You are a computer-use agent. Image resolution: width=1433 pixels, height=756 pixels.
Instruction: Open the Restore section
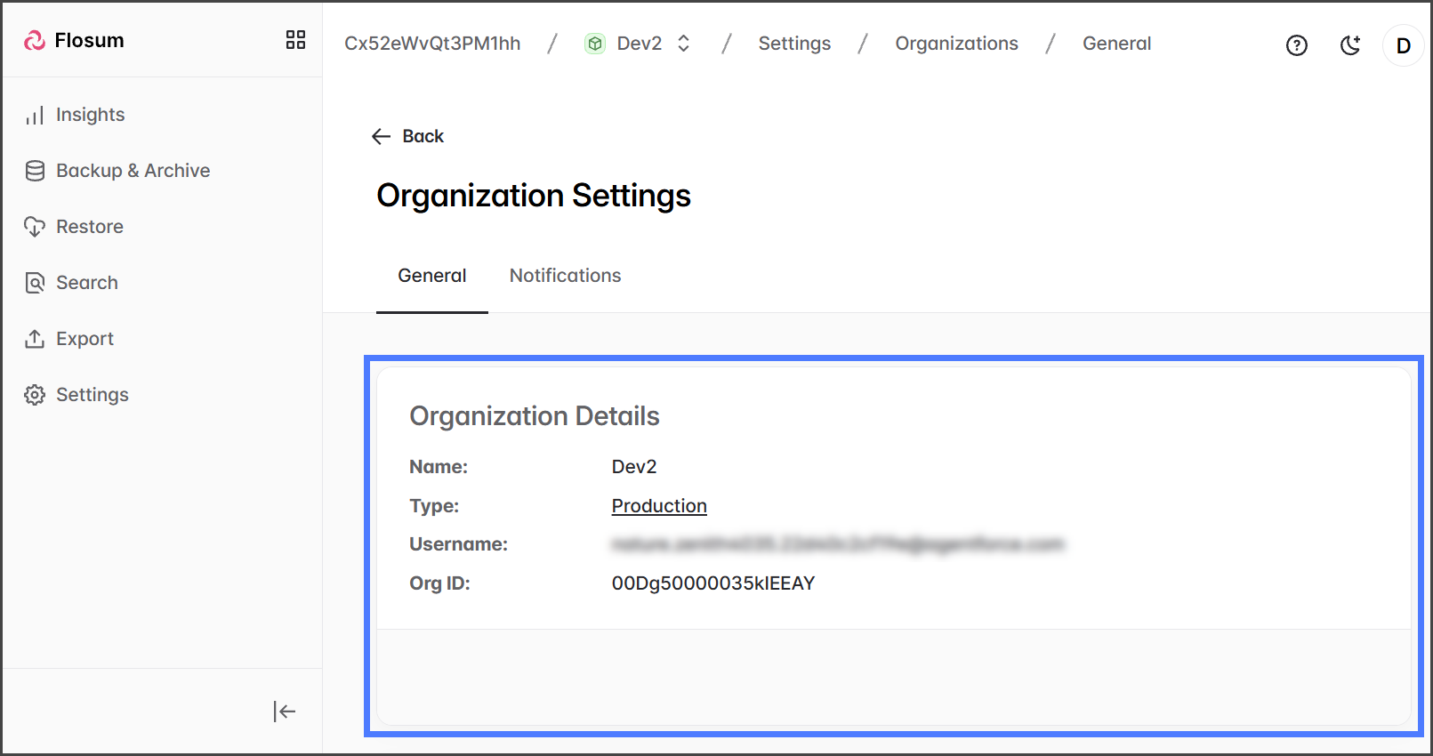pyautogui.click(x=89, y=227)
